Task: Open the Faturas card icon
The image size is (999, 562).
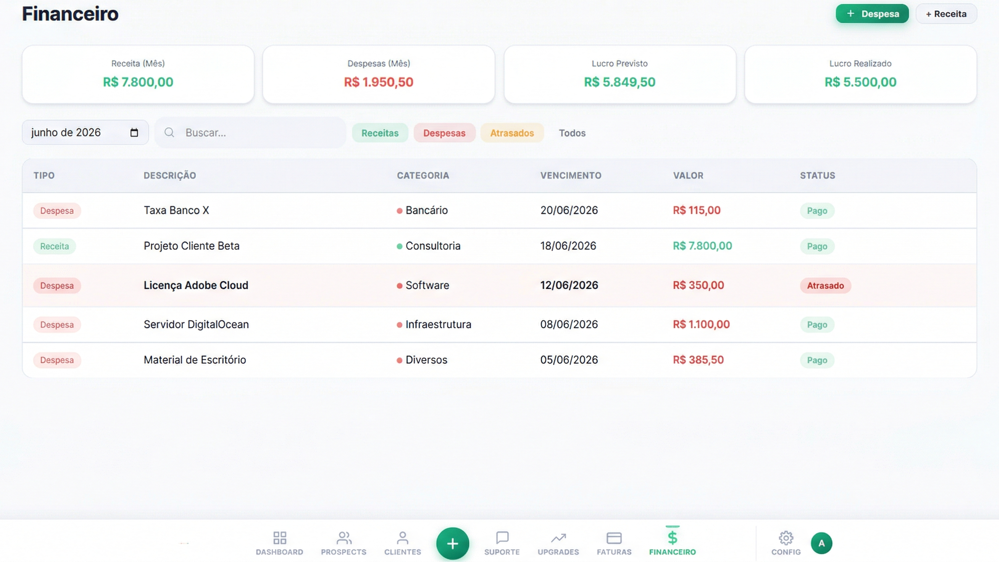Action: click(614, 538)
